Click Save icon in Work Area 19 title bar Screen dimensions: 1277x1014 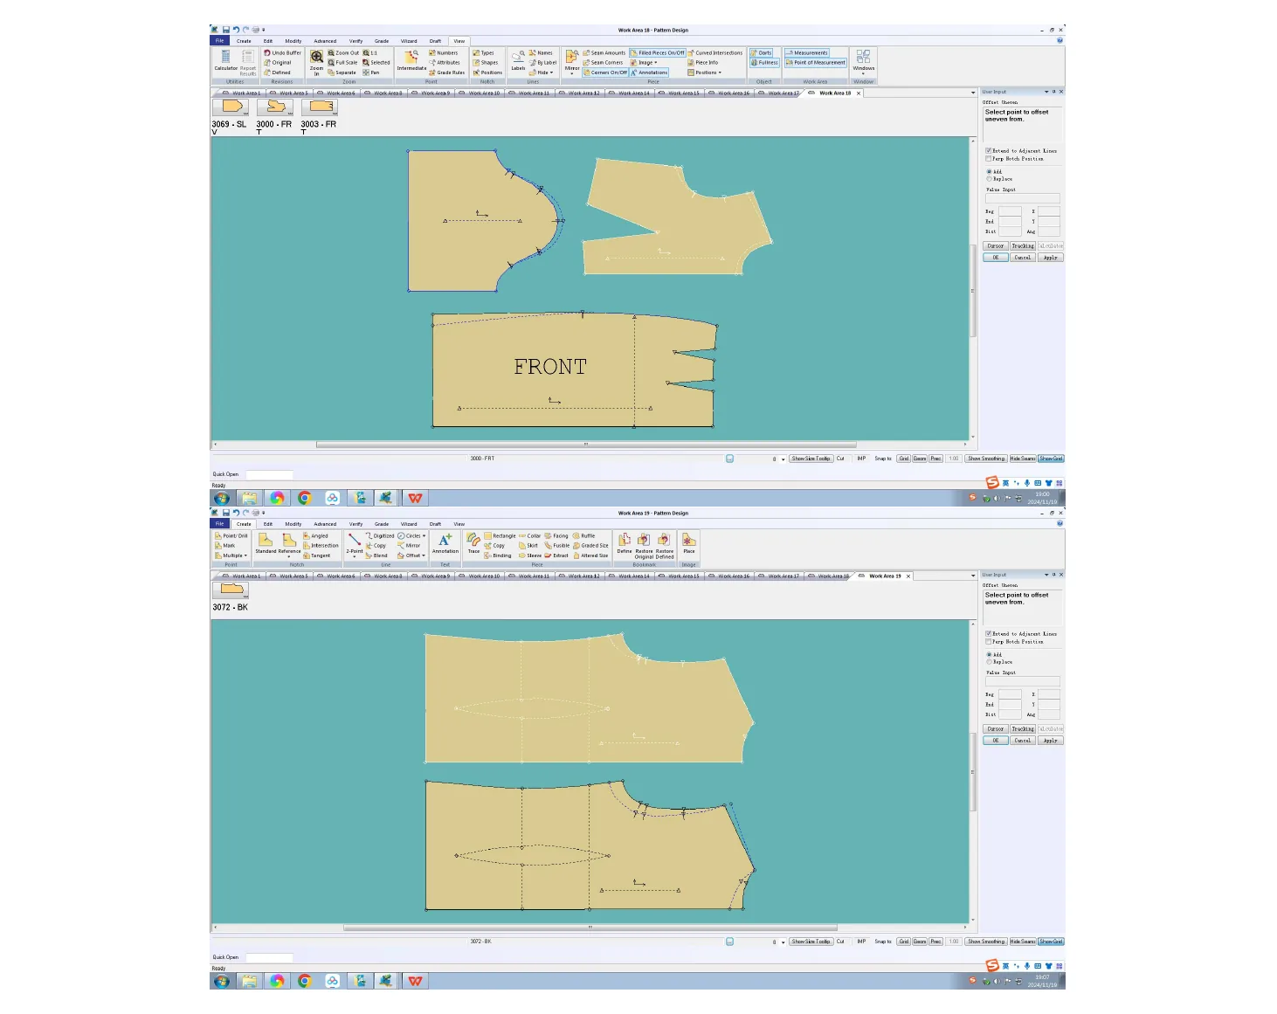pyautogui.click(x=225, y=513)
